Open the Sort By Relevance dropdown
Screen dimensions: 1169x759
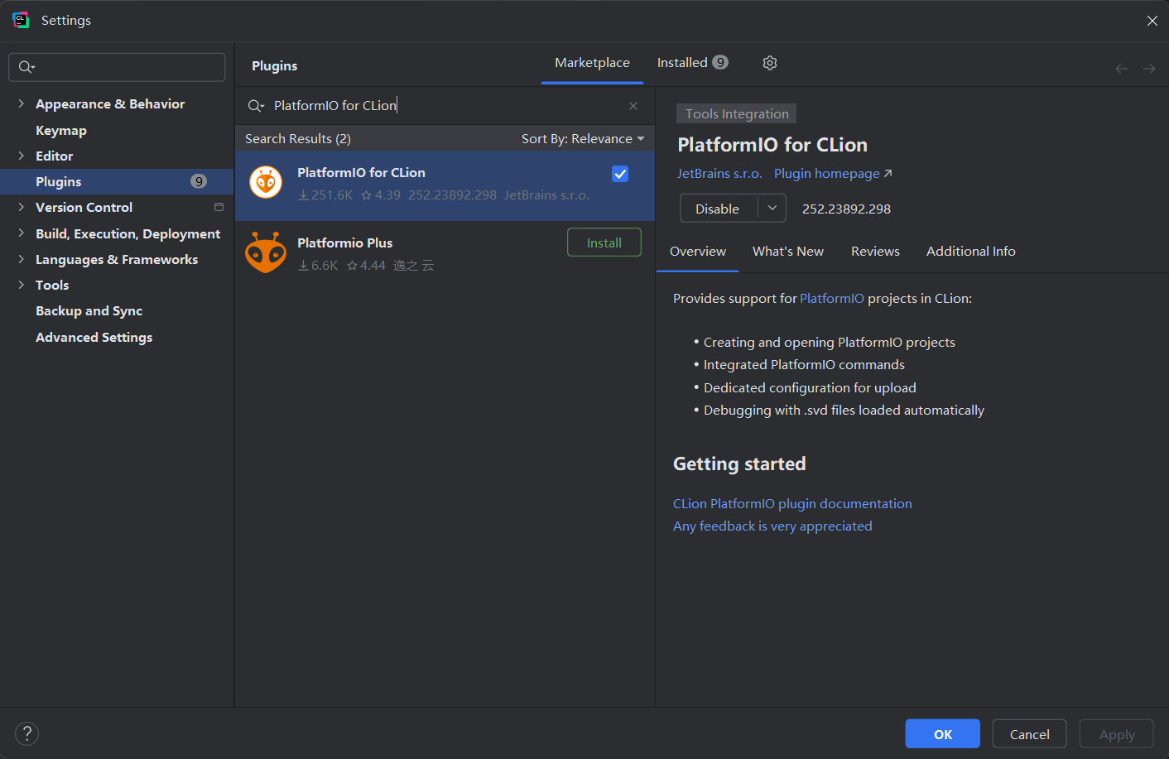pos(583,139)
